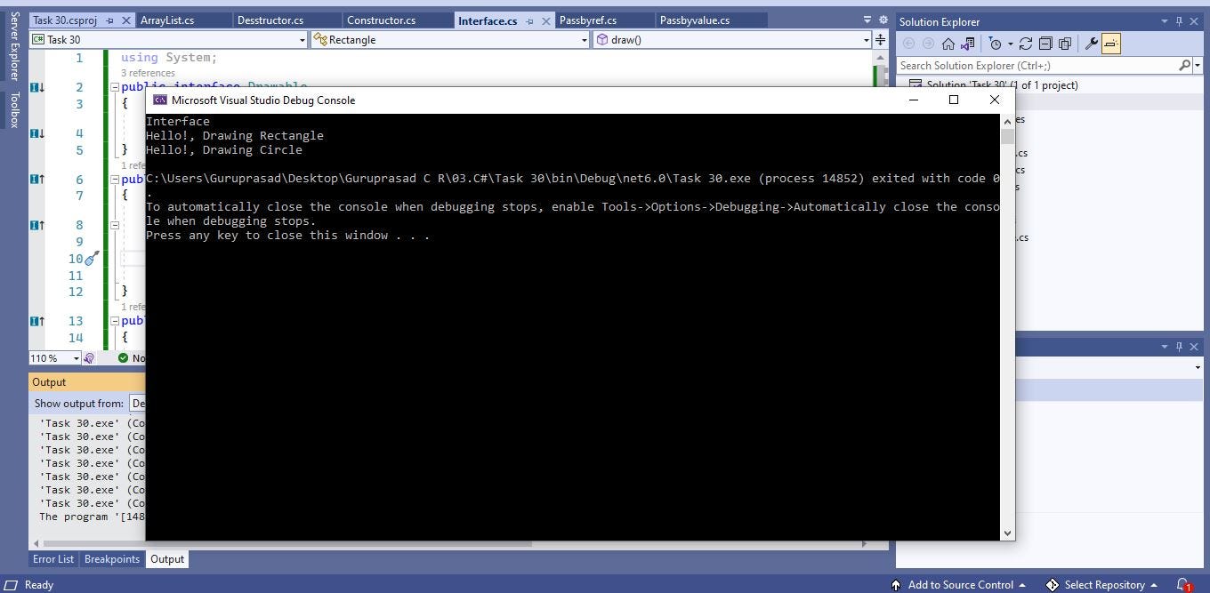Screen dimensions: 1210x593
Task: Click Select Repository in status bar
Action: click(x=1101, y=584)
